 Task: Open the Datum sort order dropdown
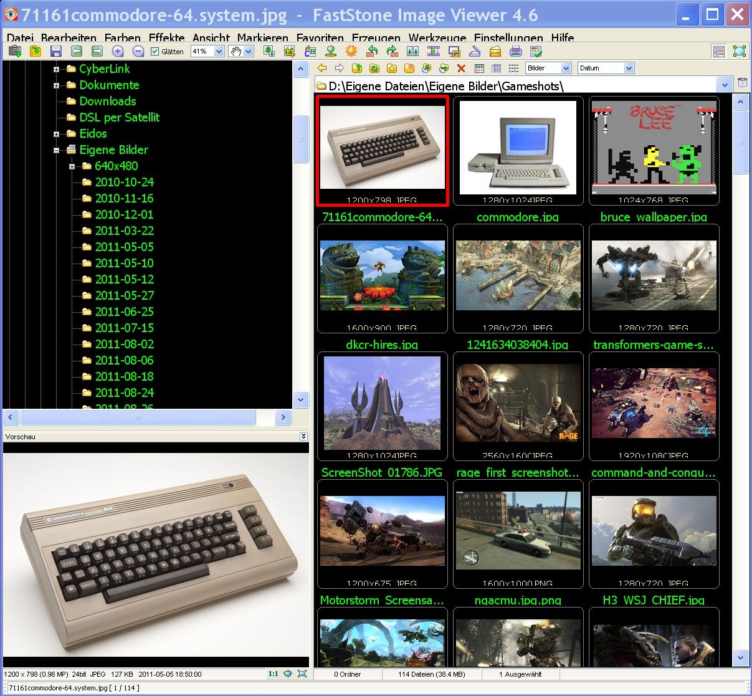pos(629,69)
